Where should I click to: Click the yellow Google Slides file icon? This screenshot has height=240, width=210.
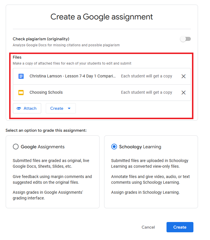[21, 93]
